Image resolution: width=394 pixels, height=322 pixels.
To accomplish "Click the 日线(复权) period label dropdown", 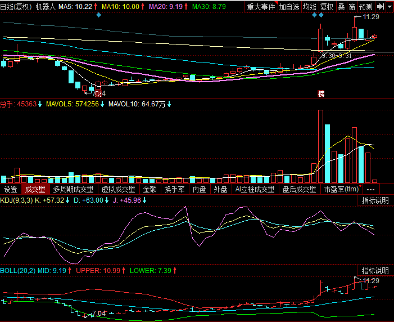I will (x=16, y=7).
